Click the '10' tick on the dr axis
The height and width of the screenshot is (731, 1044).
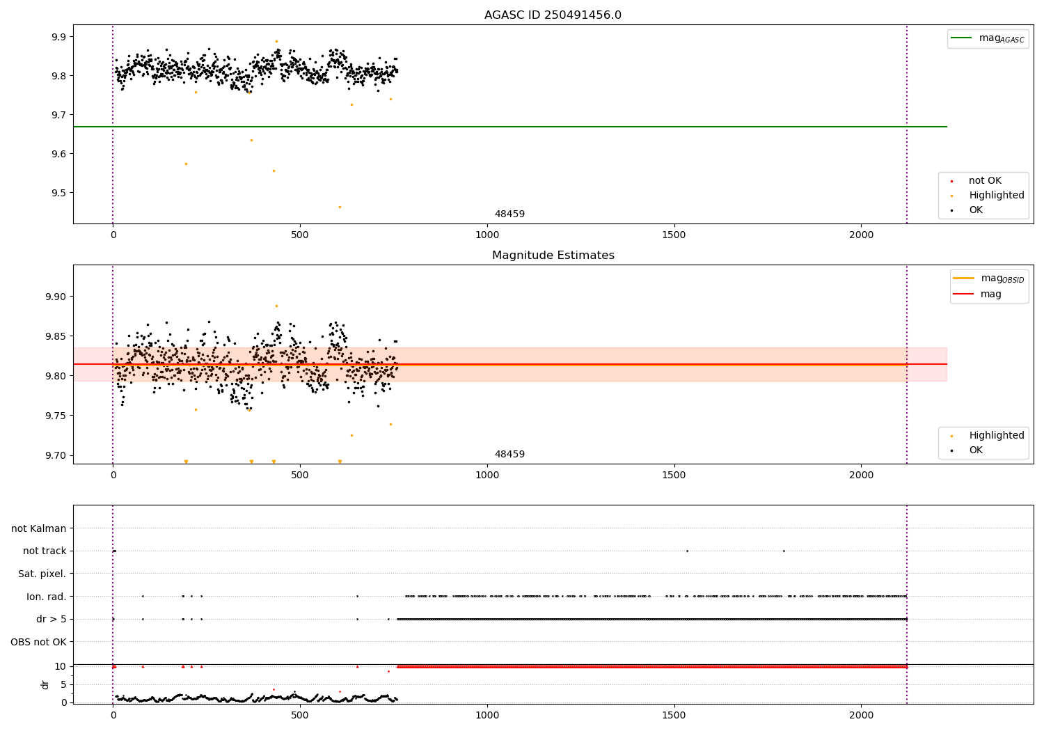tap(61, 666)
